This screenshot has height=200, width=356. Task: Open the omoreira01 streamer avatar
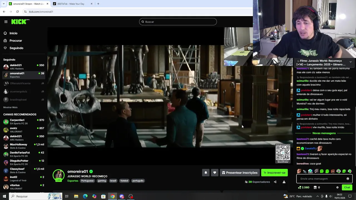click(58, 175)
